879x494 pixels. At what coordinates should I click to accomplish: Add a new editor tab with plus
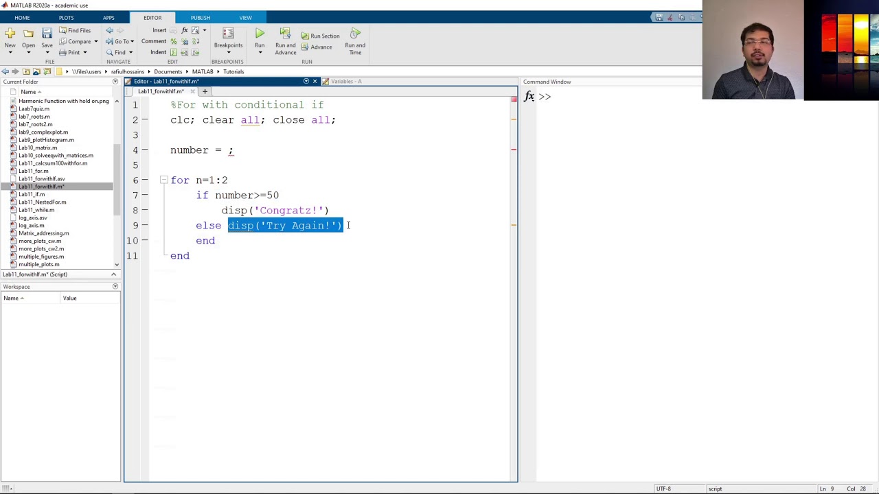205,91
